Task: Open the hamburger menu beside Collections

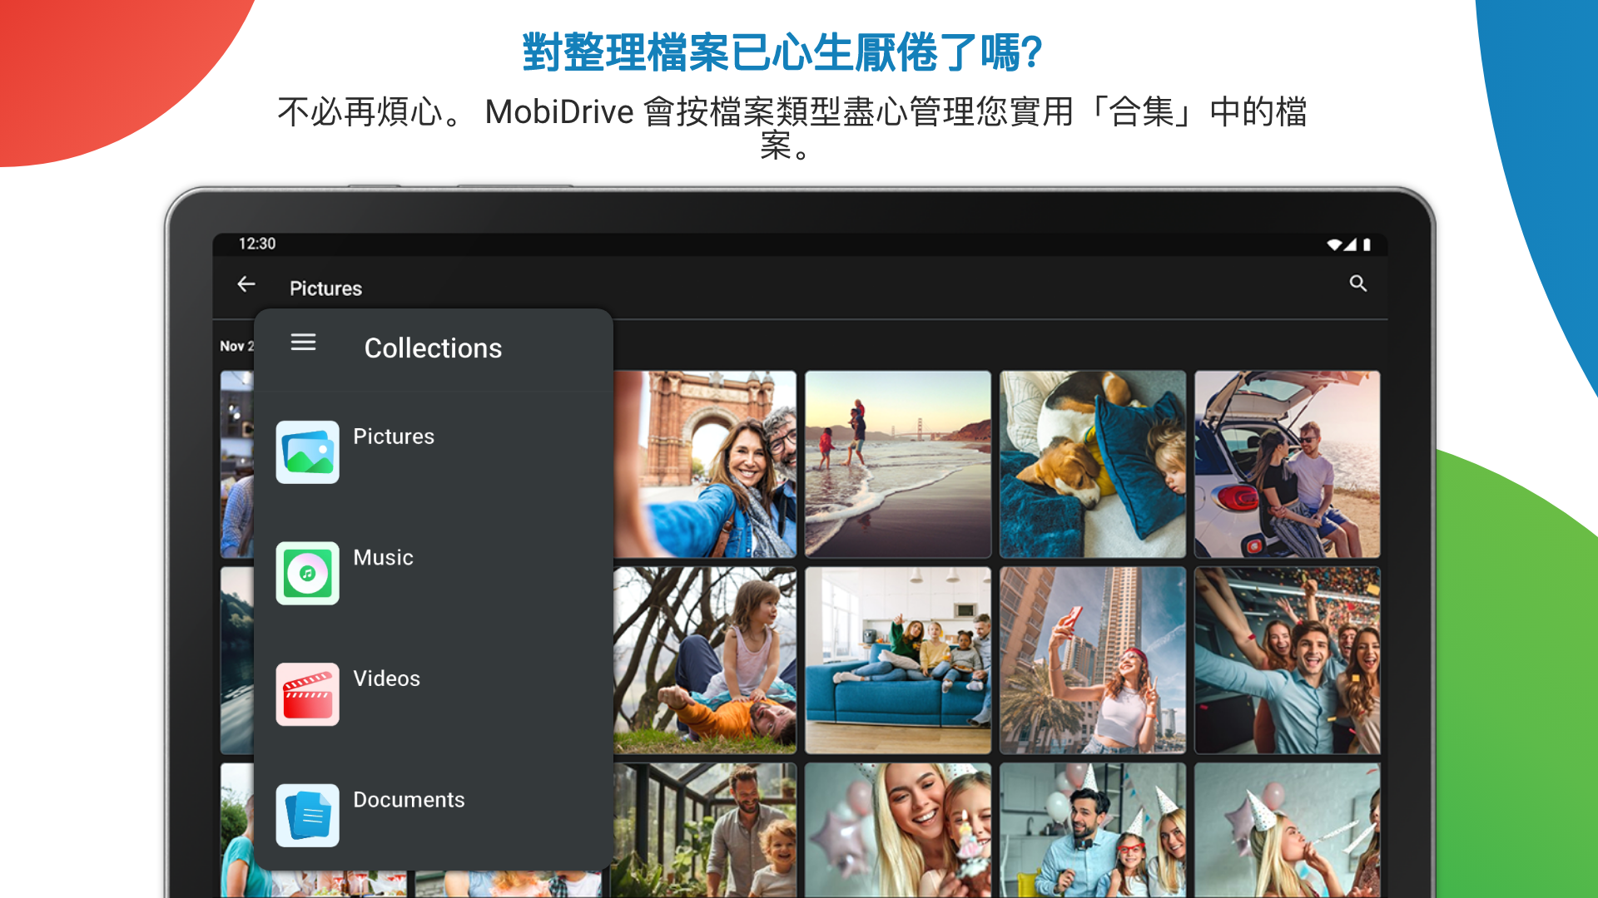Action: [303, 343]
